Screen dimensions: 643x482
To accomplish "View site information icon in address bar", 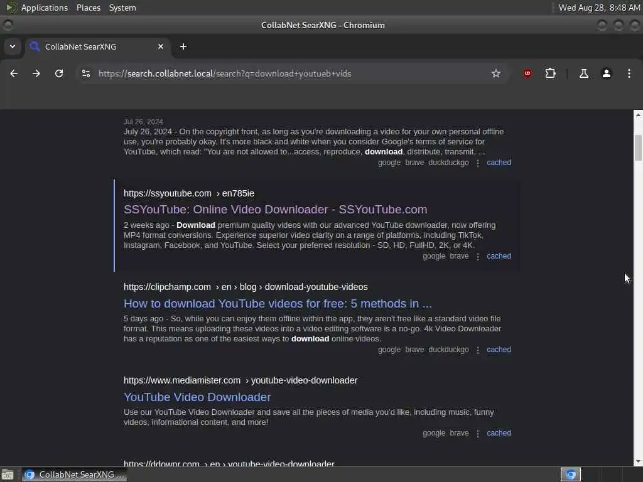I will point(86,73).
